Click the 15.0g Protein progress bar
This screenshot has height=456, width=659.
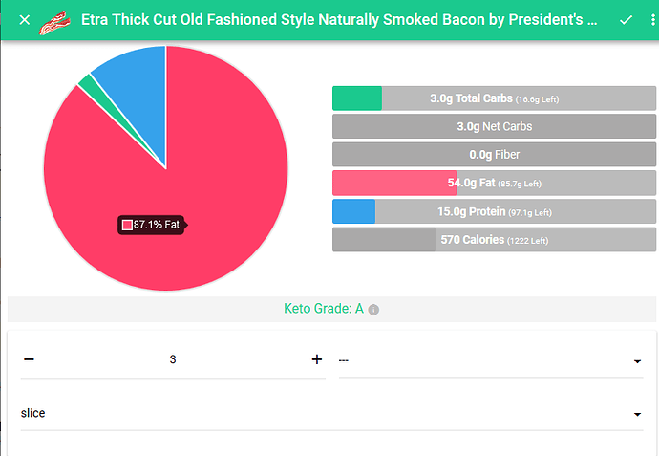point(494,211)
